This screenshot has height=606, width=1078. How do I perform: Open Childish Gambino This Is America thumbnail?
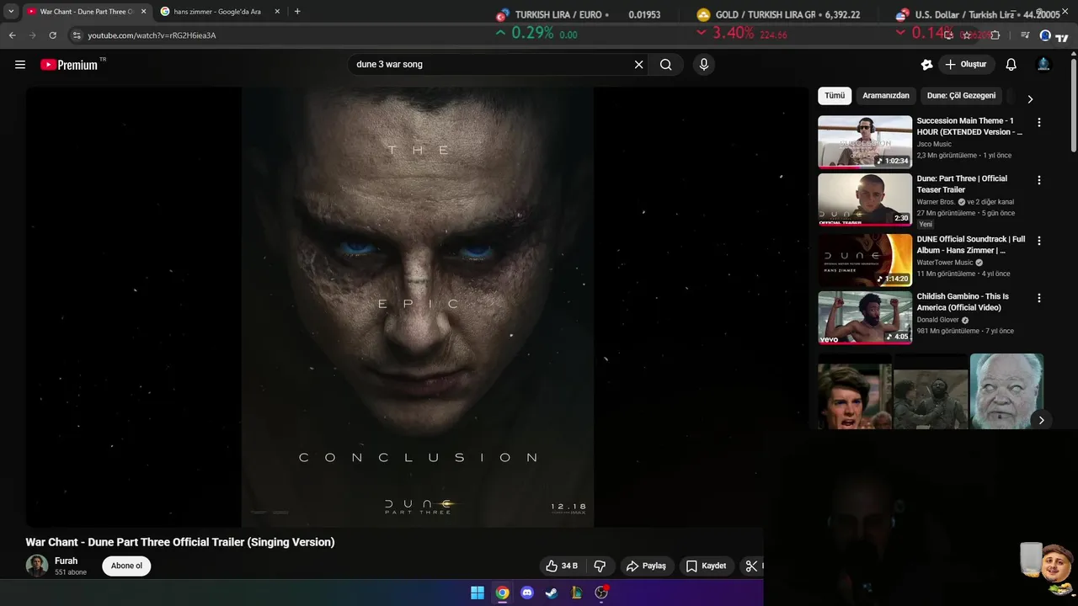(865, 317)
